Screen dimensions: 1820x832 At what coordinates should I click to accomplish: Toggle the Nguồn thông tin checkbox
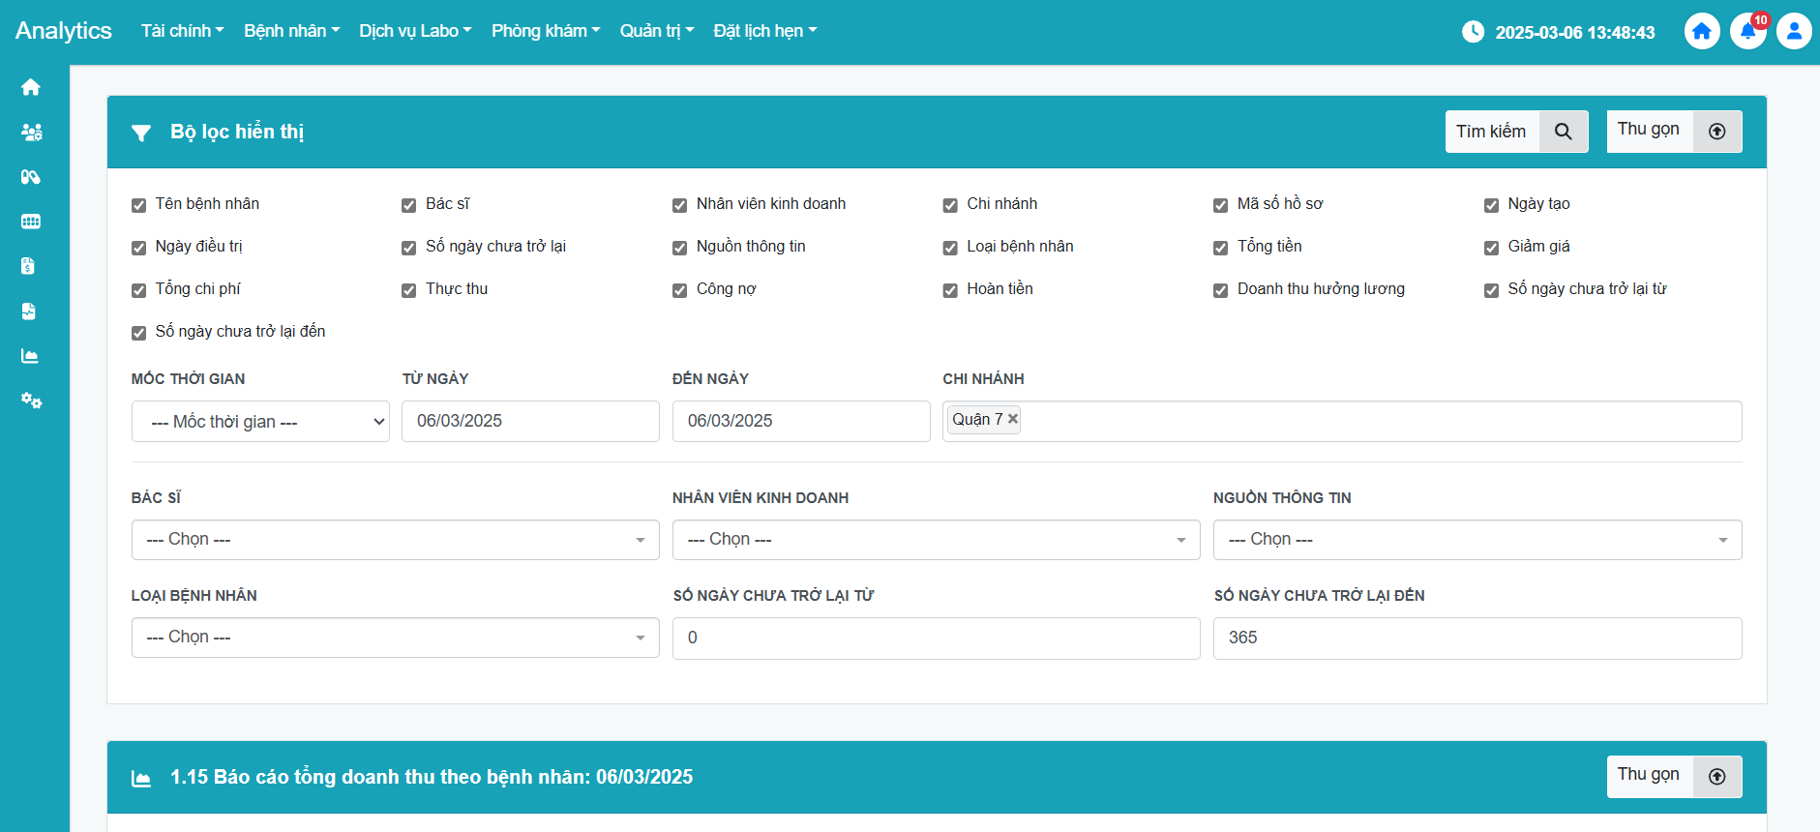pyautogui.click(x=679, y=248)
